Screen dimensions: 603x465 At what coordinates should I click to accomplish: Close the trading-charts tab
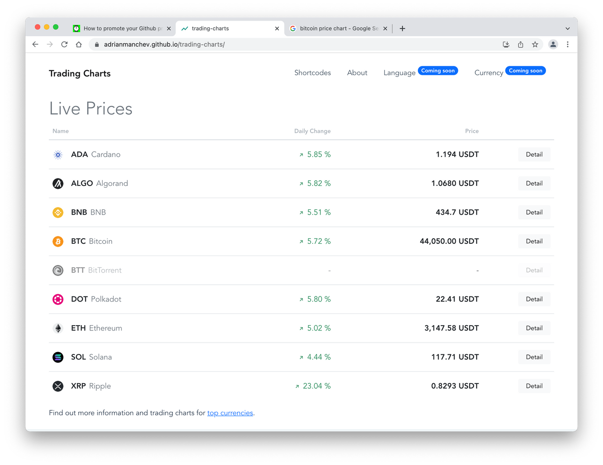277,28
